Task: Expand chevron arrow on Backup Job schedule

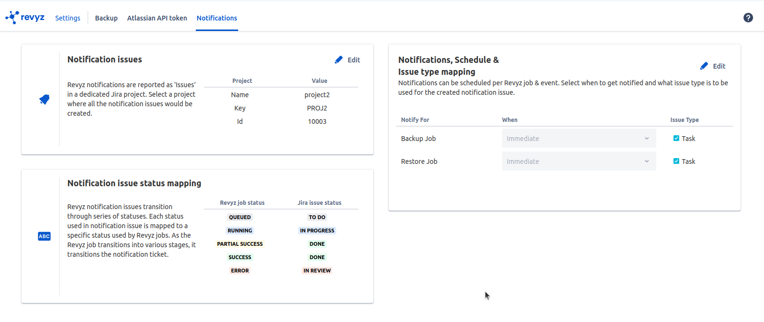Action: click(x=647, y=139)
